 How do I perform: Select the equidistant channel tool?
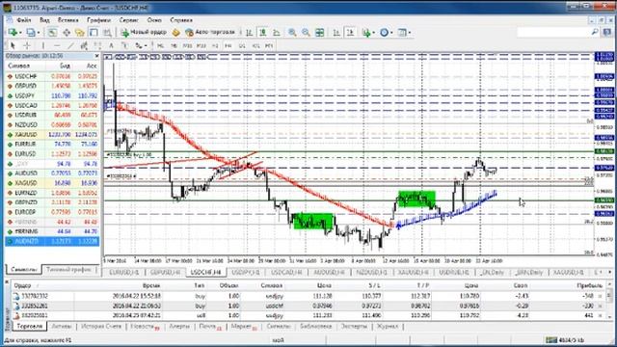(84, 45)
